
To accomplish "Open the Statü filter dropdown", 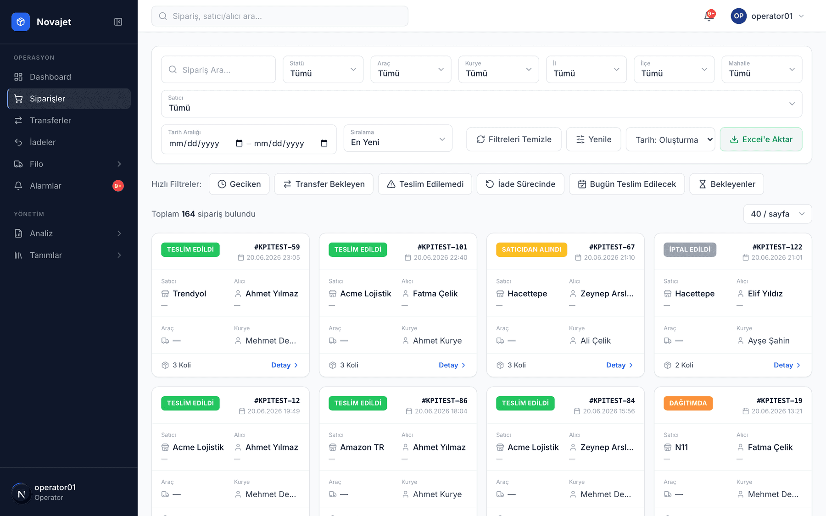I will (323, 69).
